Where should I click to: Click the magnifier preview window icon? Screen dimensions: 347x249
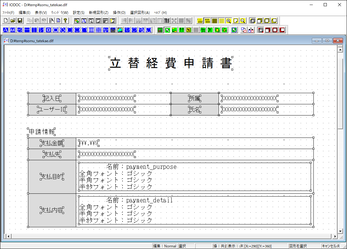click(91, 21)
